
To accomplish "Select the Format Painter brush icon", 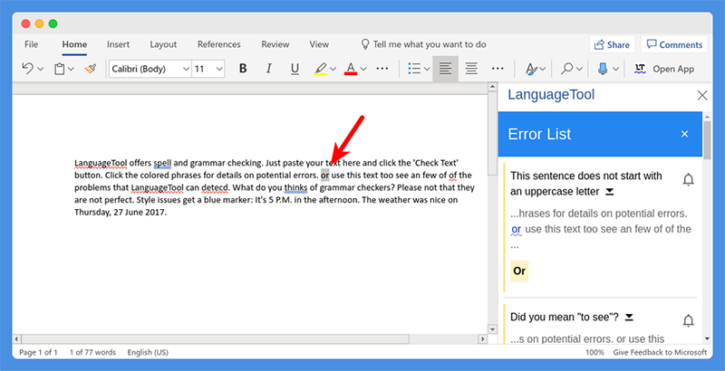I will click(91, 69).
